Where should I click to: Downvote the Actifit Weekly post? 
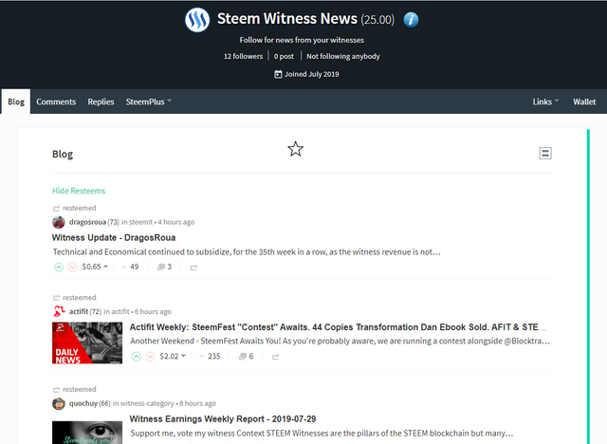click(x=150, y=357)
